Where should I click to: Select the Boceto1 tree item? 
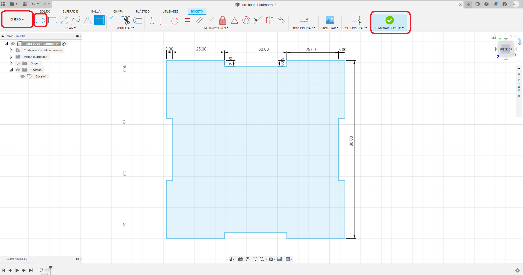41,76
